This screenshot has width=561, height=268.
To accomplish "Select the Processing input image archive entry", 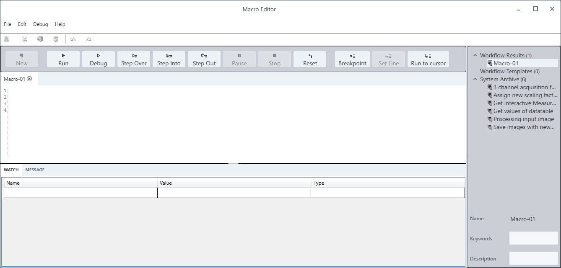I will pos(523,119).
